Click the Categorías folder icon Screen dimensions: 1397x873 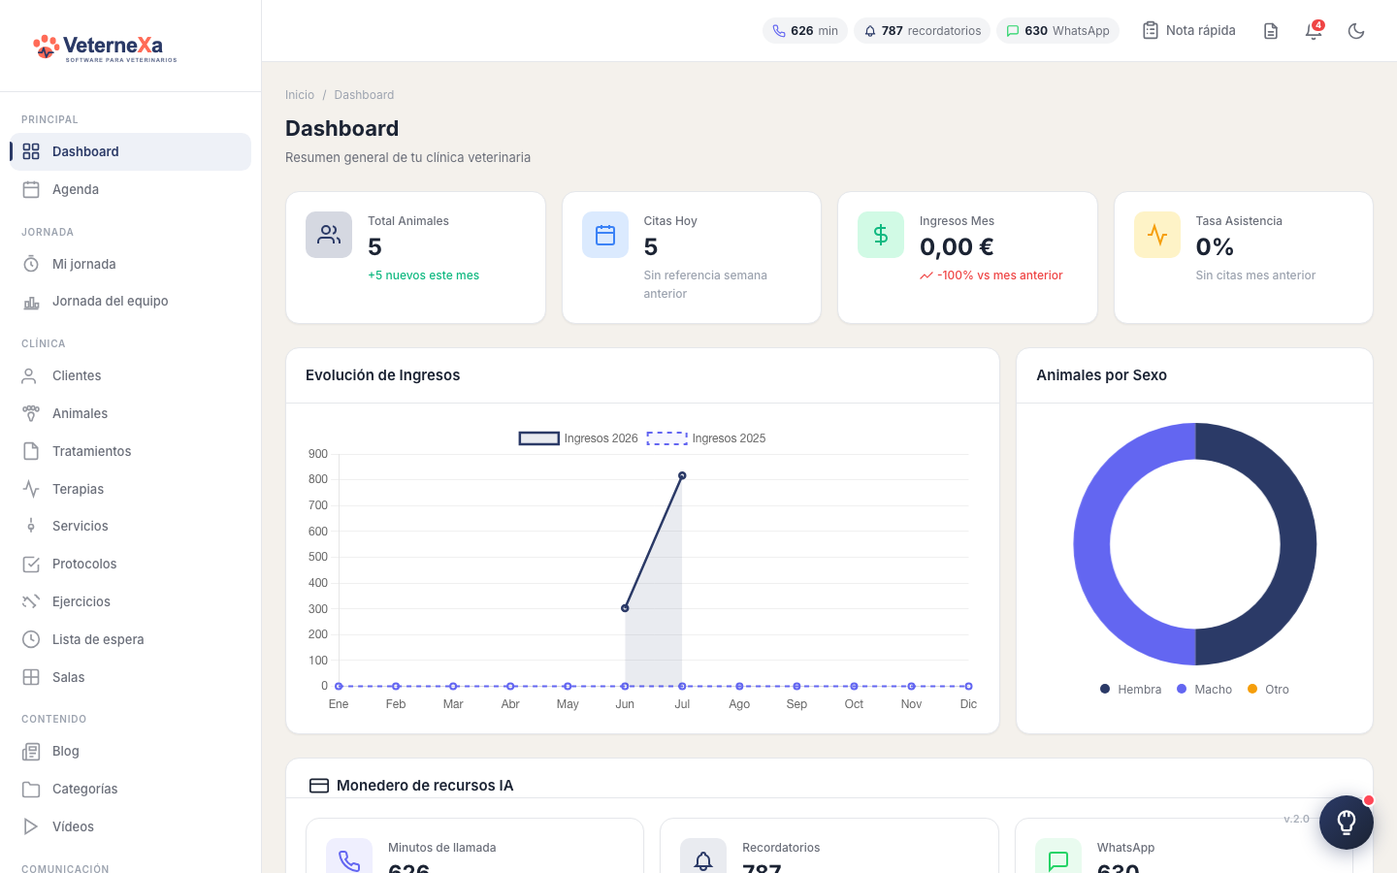coord(31,789)
